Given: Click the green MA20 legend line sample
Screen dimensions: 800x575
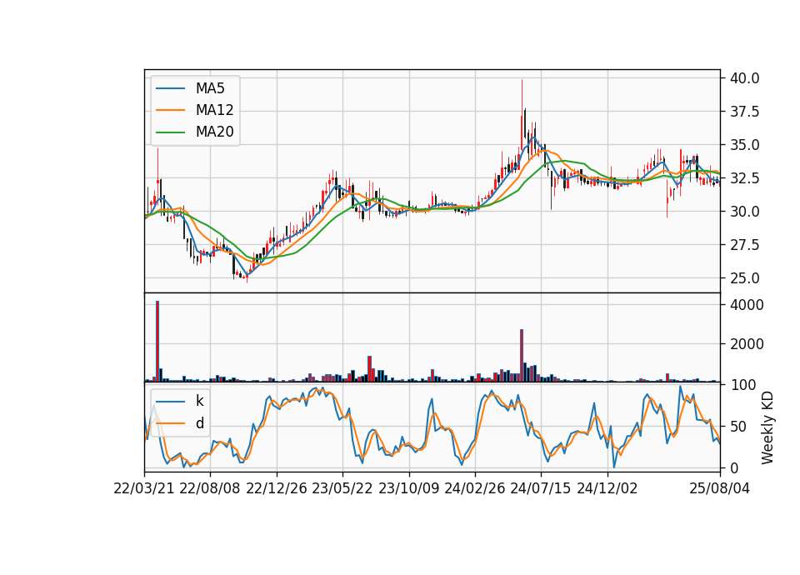Looking at the screenshot, I should [x=170, y=132].
